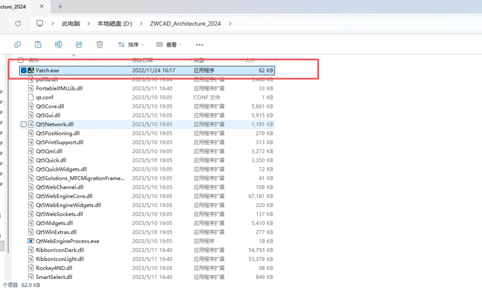Screen dimensions: 482x290
Task: Click the PortableXMLLib.dll file icon
Action: 31,88
